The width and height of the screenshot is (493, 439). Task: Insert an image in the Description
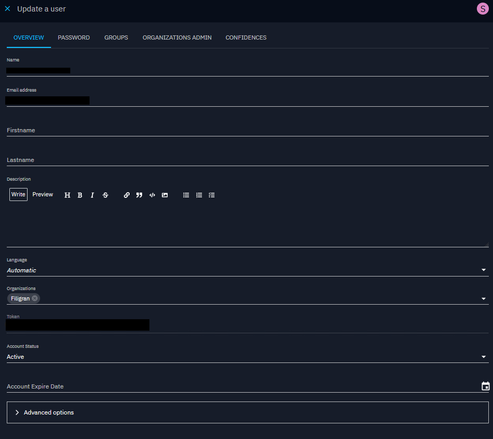[165, 195]
